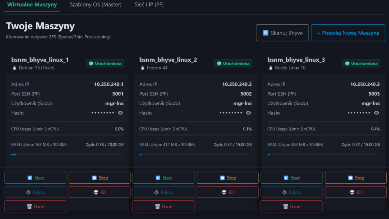Click disk usage 0.78 / 20.00 GB
The image size is (389, 219).
point(104,145)
